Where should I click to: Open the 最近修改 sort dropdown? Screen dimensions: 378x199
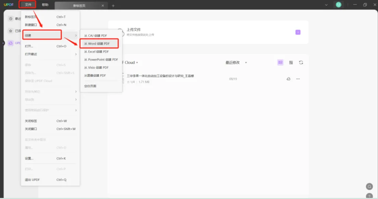click(236, 62)
